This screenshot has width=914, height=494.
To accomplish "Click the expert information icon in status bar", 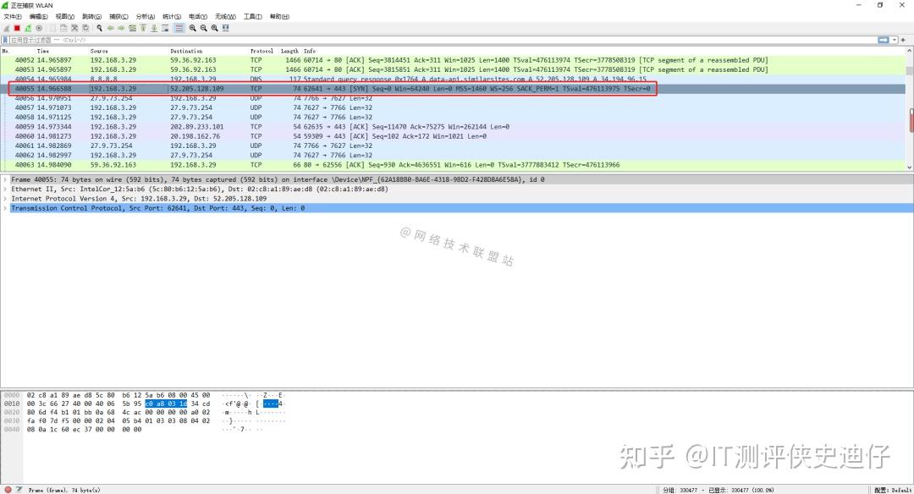I will [x=7, y=489].
